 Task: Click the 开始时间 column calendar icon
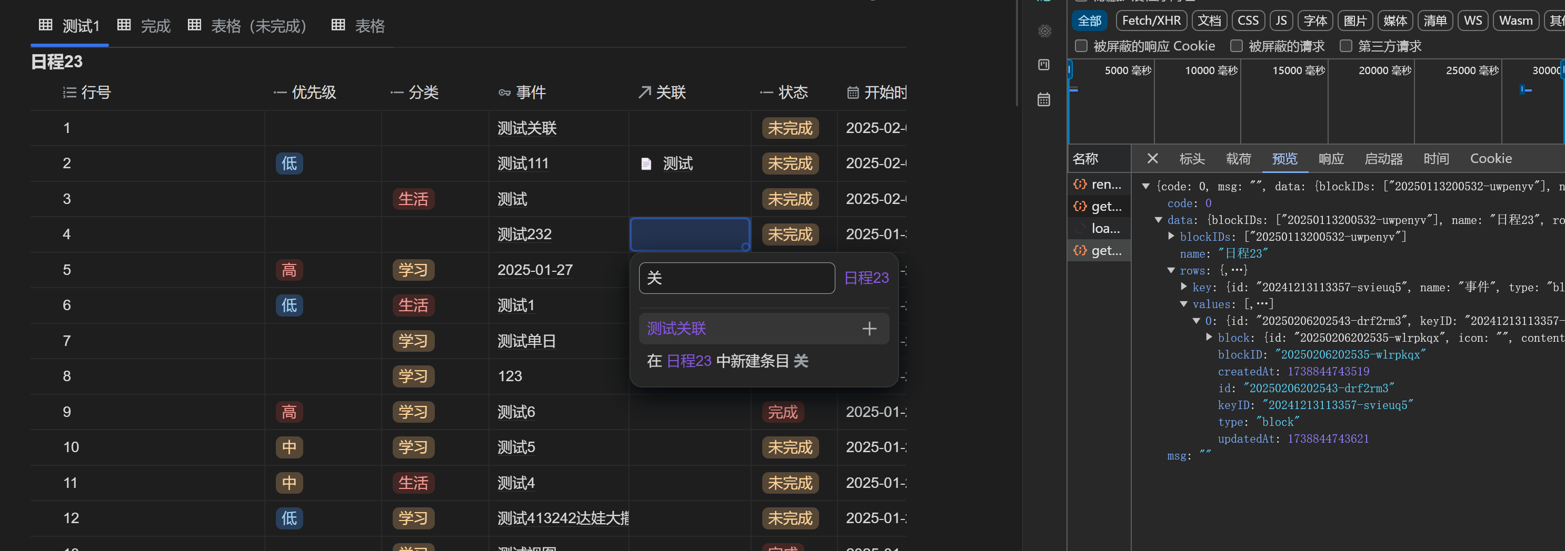pos(853,93)
